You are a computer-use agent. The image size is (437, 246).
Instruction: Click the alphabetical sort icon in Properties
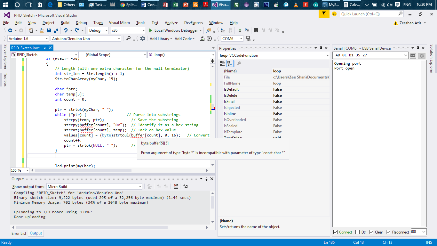click(x=229, y=63)
